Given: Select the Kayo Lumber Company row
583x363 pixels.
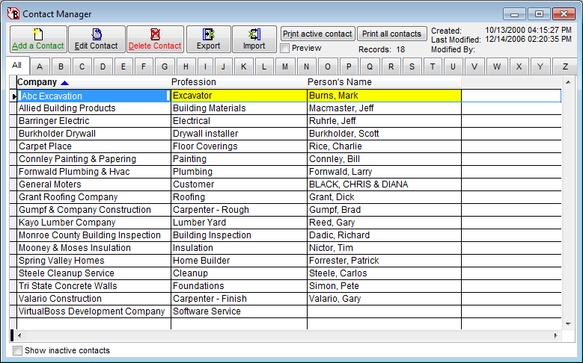Looking at the screenshot, I should coord(67,223).
